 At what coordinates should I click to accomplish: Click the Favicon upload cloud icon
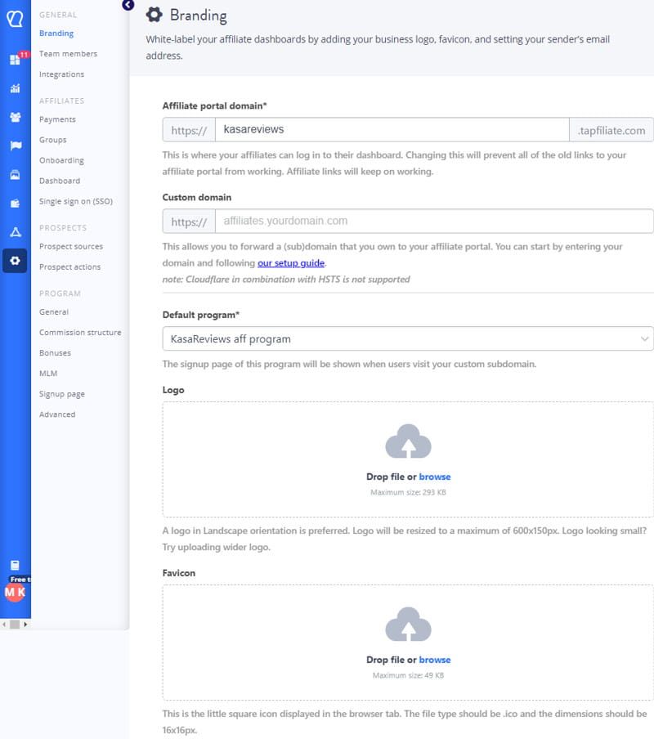coord(408,624)
